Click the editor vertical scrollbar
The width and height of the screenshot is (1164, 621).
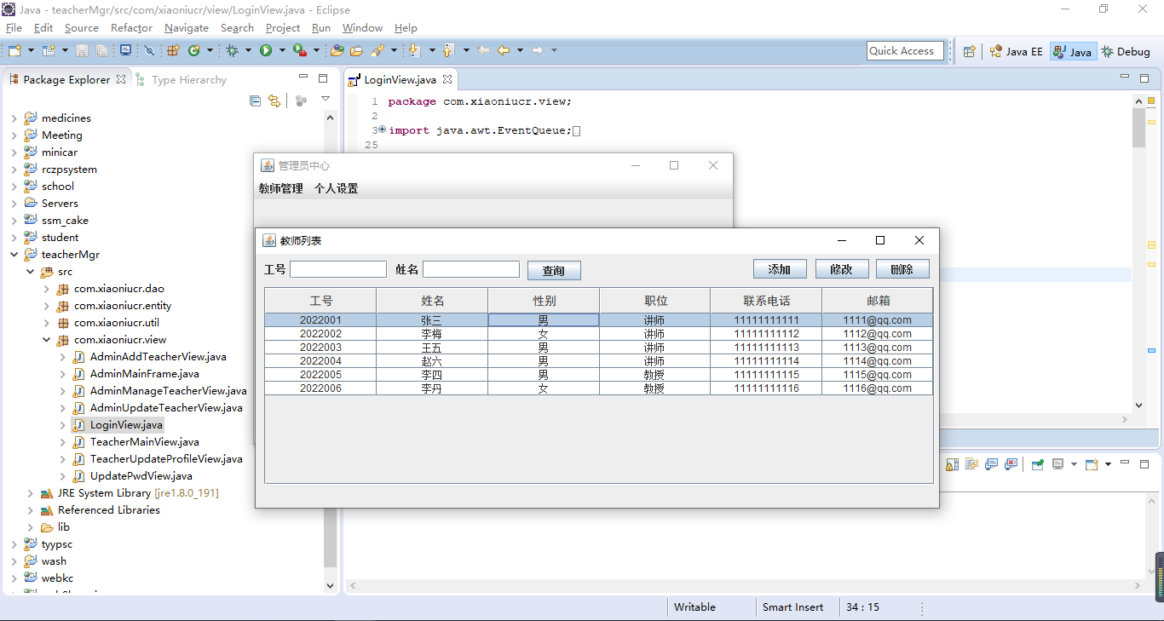click(1139, 253)
